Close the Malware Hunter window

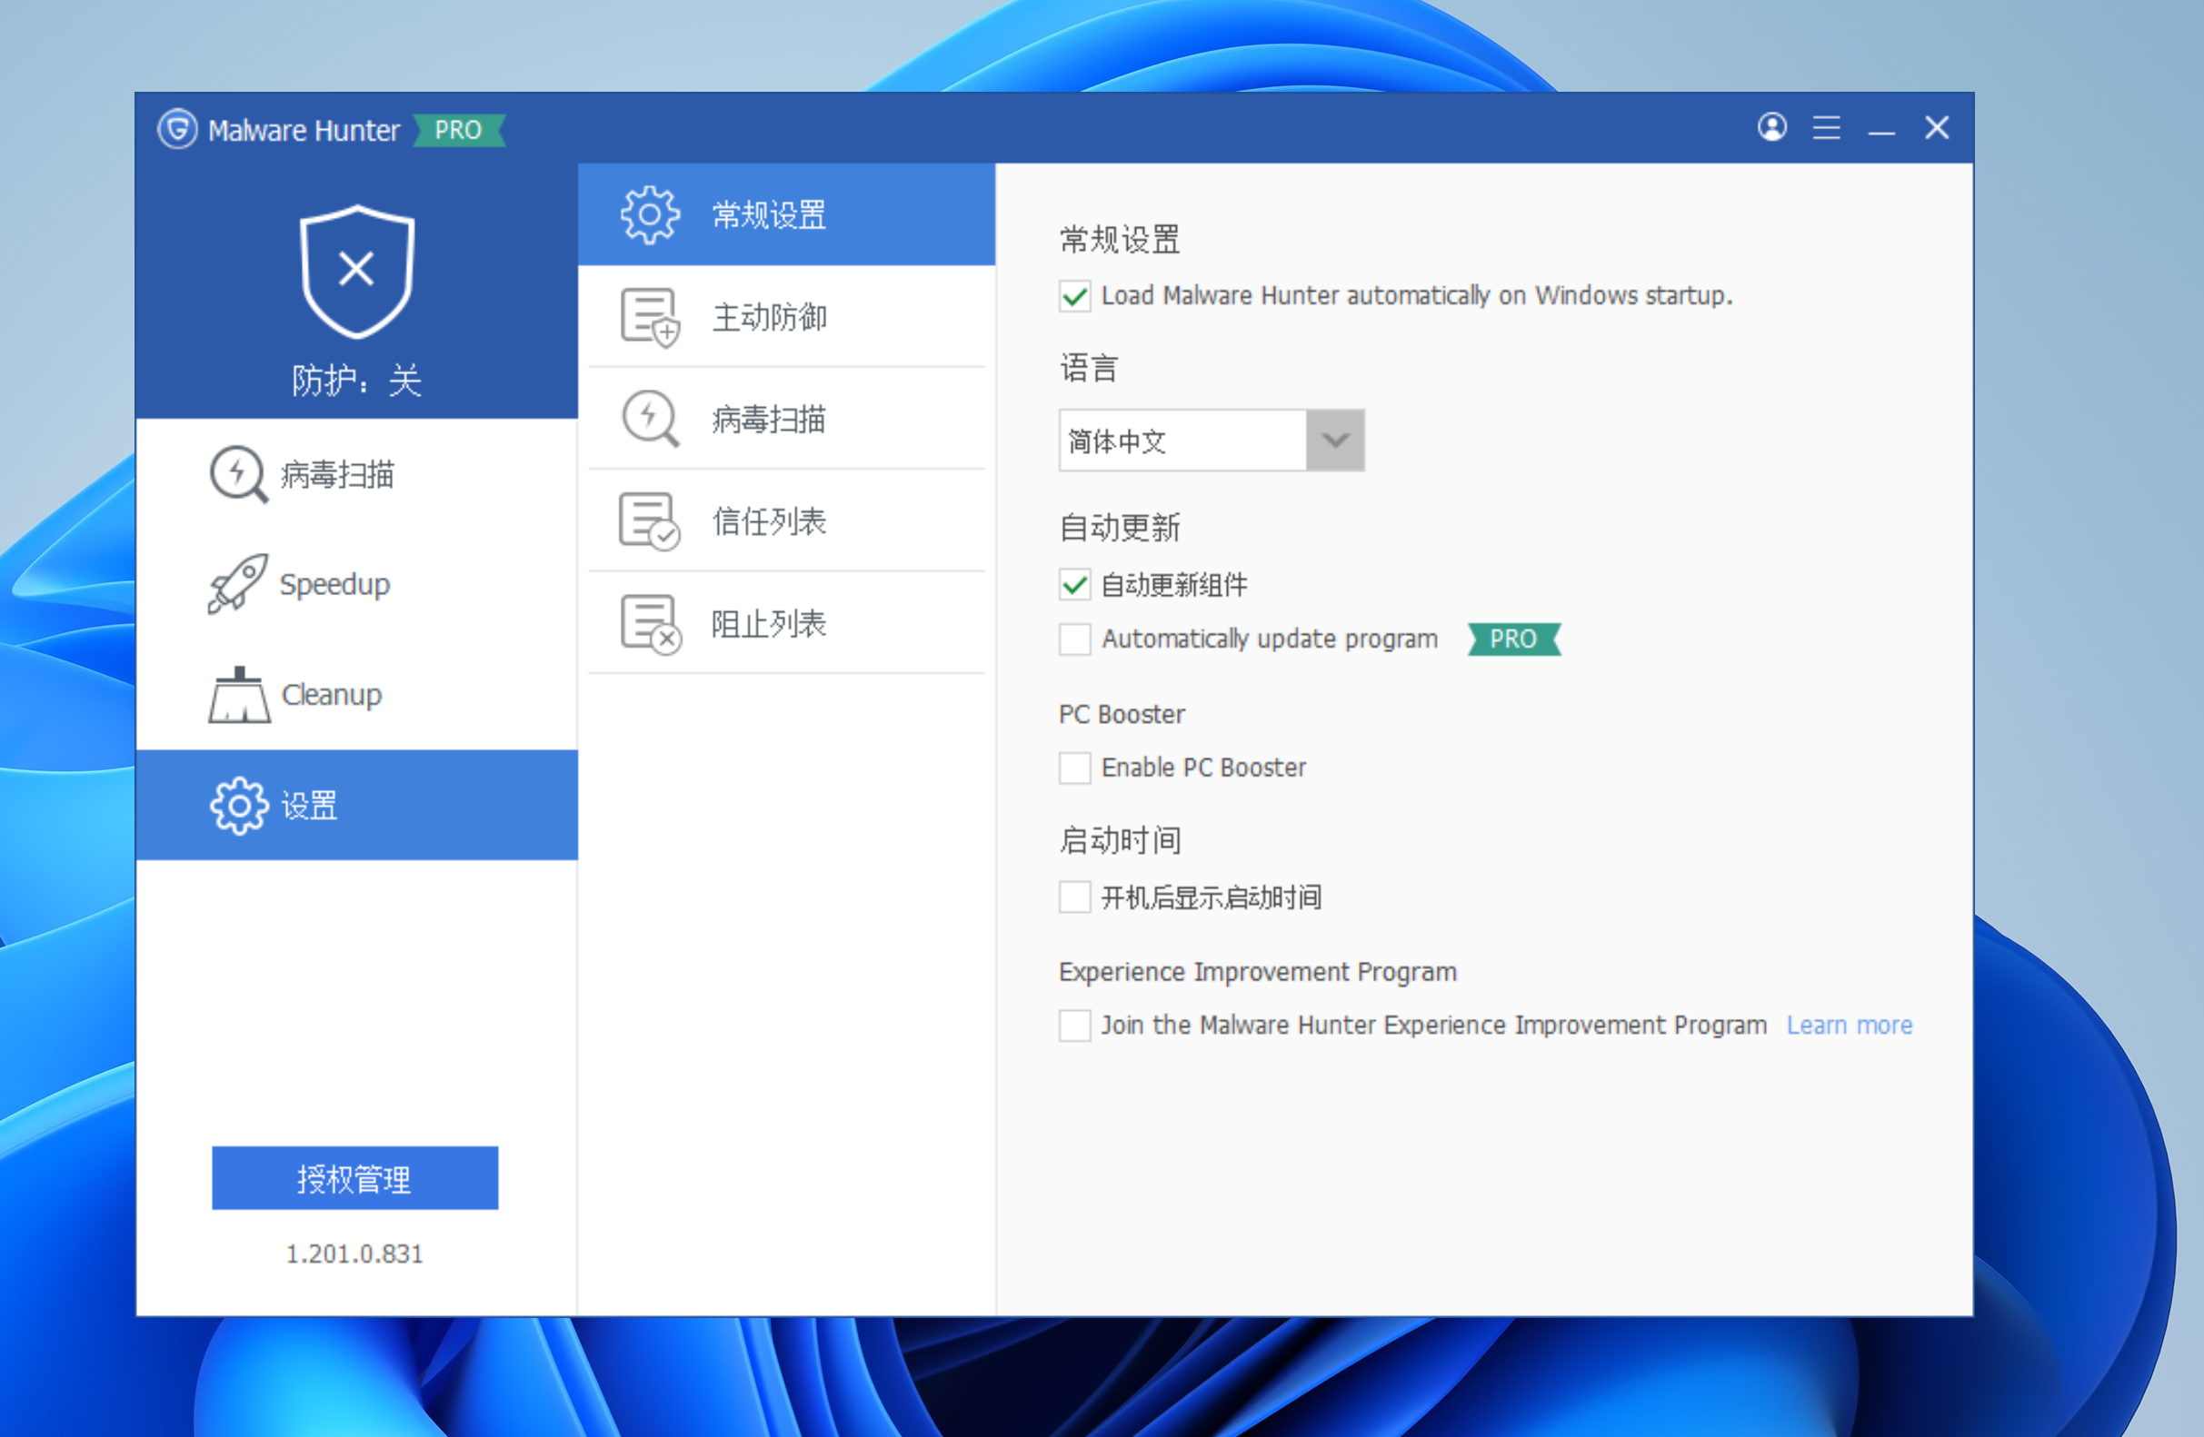(1936, 127)
